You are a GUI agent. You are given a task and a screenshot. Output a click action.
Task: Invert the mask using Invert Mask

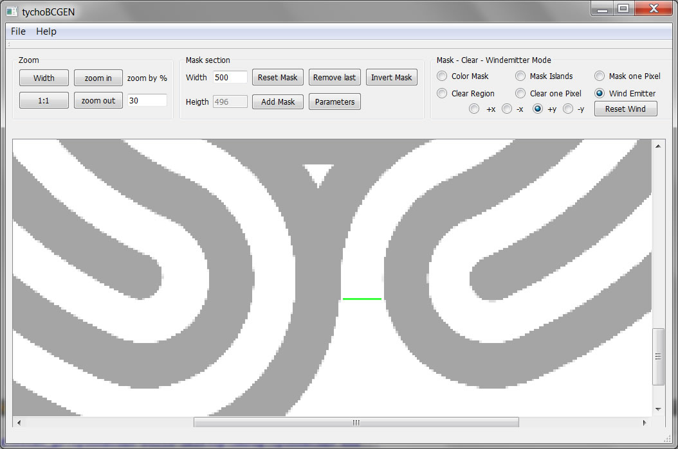(x=391, y=77)
